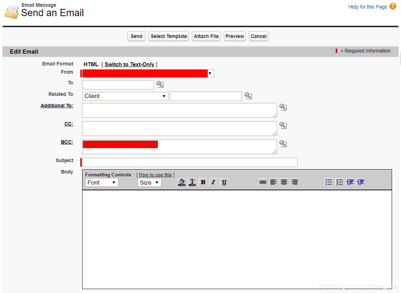Viewport: 401px width, 293px height.
Task: Choose text font color
Action: [x=192, y=182]
